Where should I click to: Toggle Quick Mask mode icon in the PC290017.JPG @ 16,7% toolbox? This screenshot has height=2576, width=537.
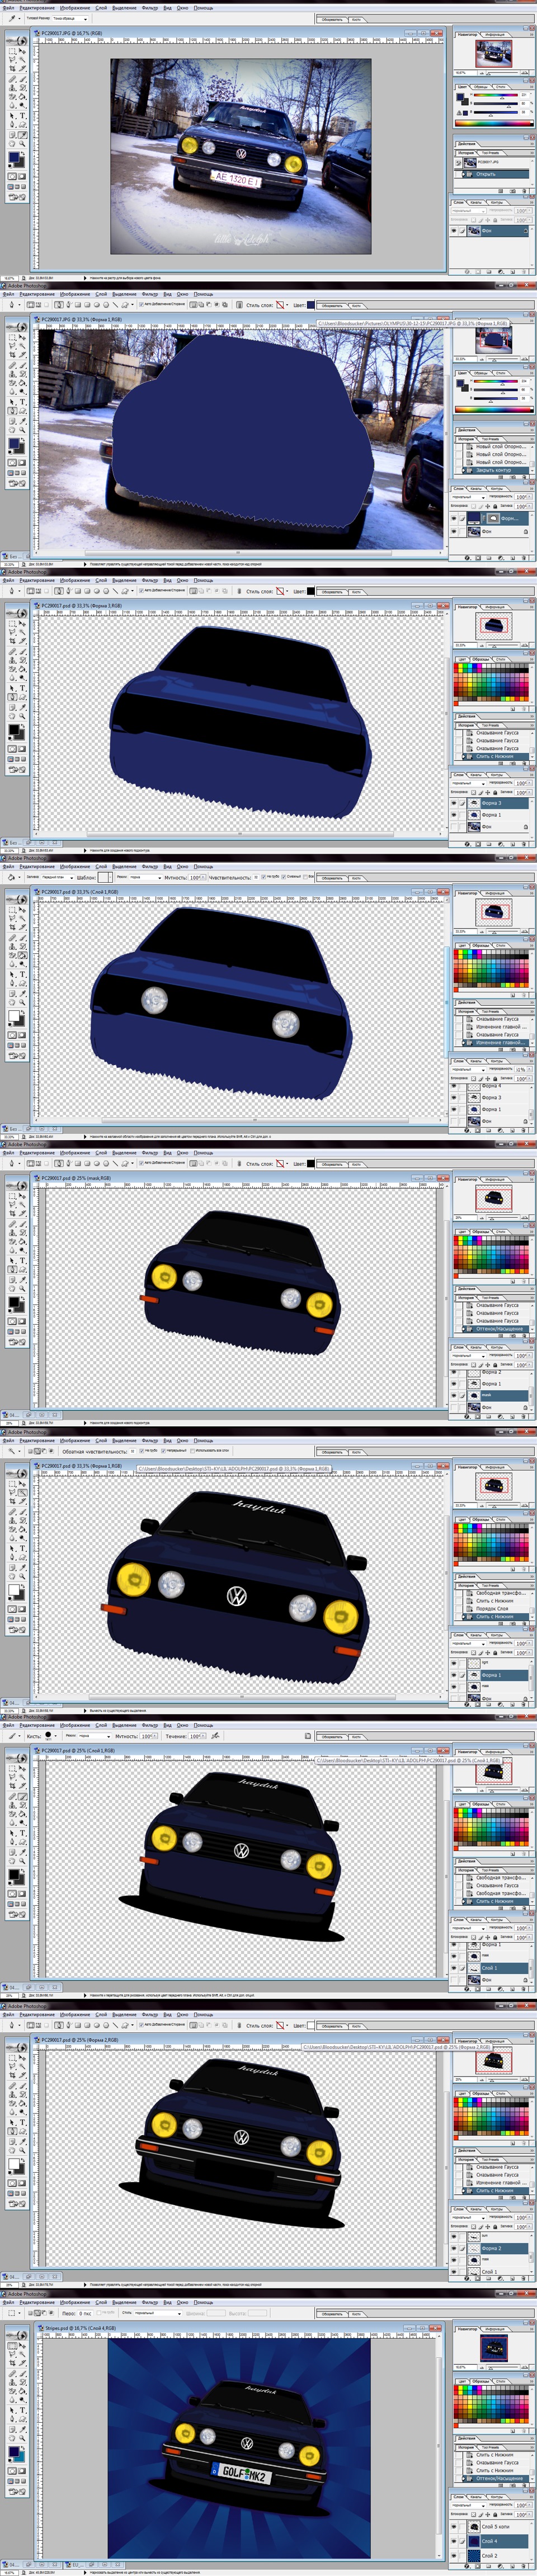(x=22, y=176)
